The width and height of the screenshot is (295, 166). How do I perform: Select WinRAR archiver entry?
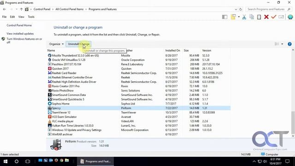tap(139, 134)
